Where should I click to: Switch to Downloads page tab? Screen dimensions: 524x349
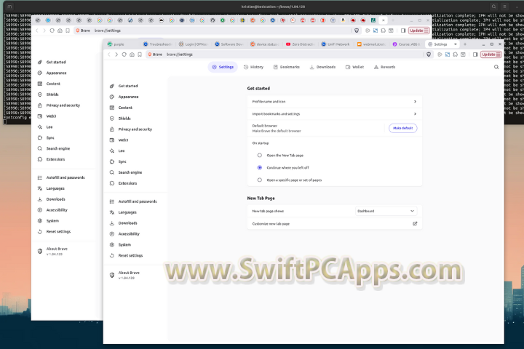click(x=322, y=67)
